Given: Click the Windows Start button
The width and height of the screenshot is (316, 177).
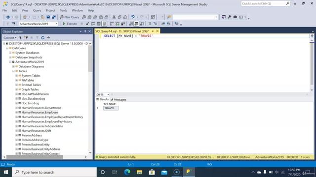Looking at the screenshot, I should pyautogui.click(x=6, y=172).
